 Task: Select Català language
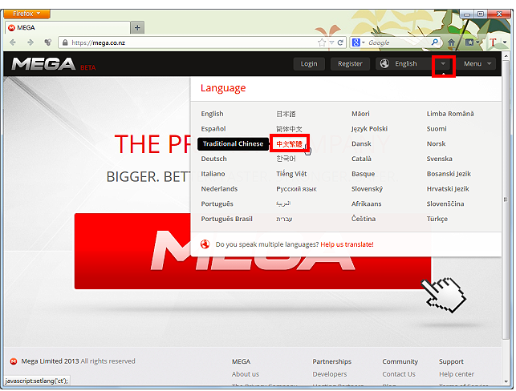tap(361, 159)
